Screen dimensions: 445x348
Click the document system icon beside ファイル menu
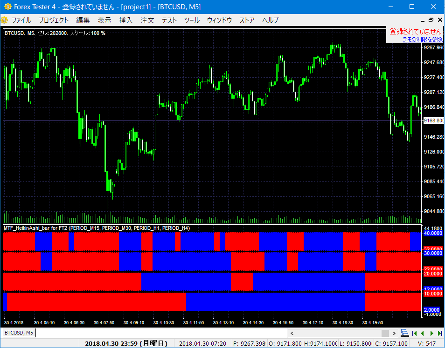click(x=4, y=20)
